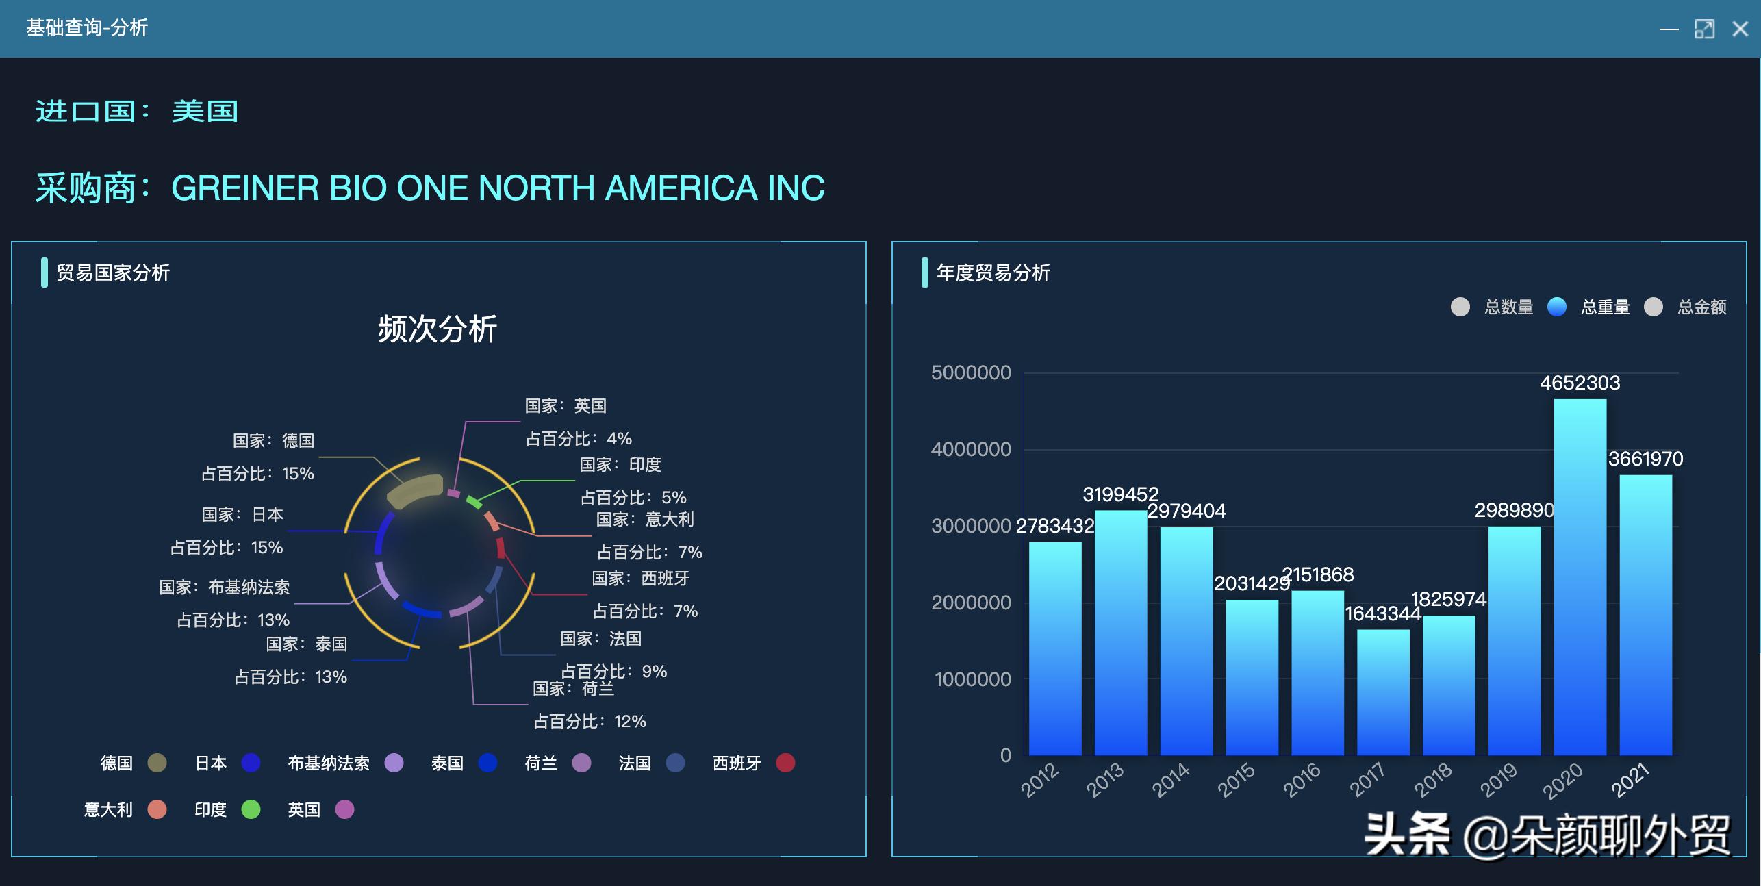This screenshot has height=886, width=1761.
Task: Click the 西班牙 red legend dot
Action: pyautogui.click(x=785, y=763)
